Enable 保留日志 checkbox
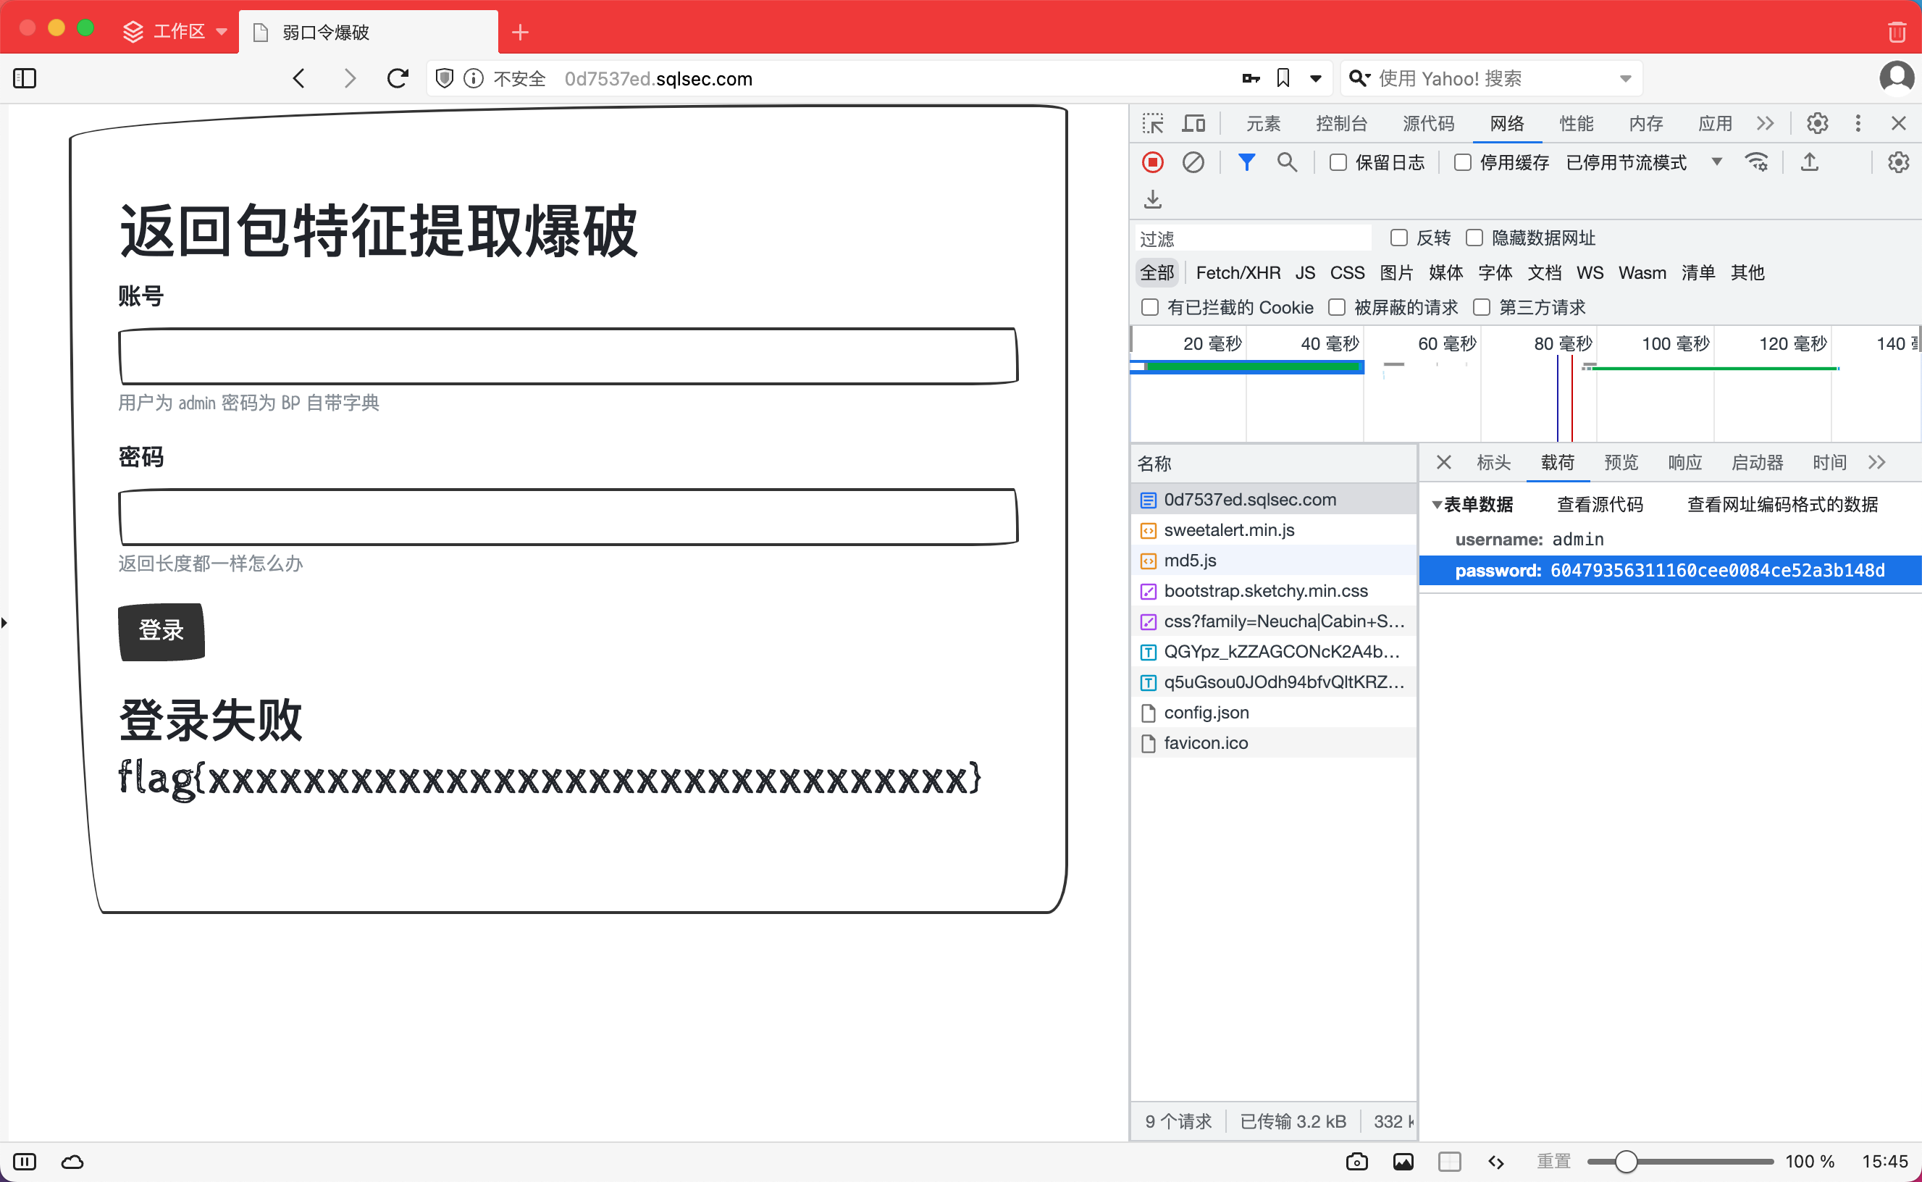 1338,163
